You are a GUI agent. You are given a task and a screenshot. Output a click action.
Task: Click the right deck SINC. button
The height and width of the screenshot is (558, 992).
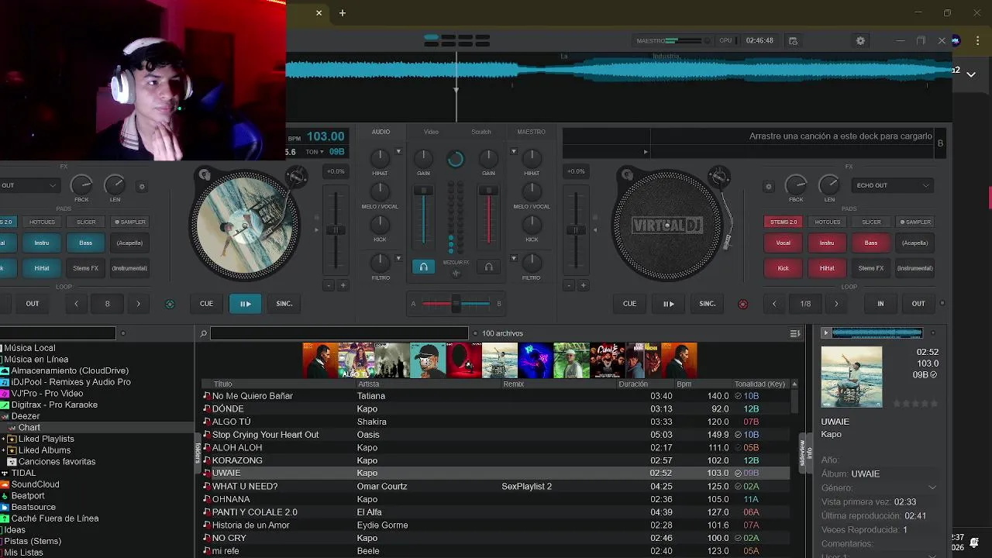[x=708, y=304]
